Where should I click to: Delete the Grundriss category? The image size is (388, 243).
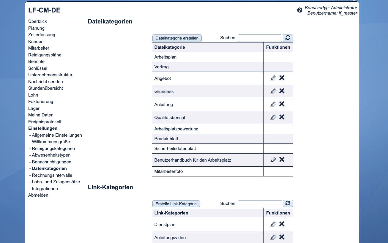[x=282, y=91]
